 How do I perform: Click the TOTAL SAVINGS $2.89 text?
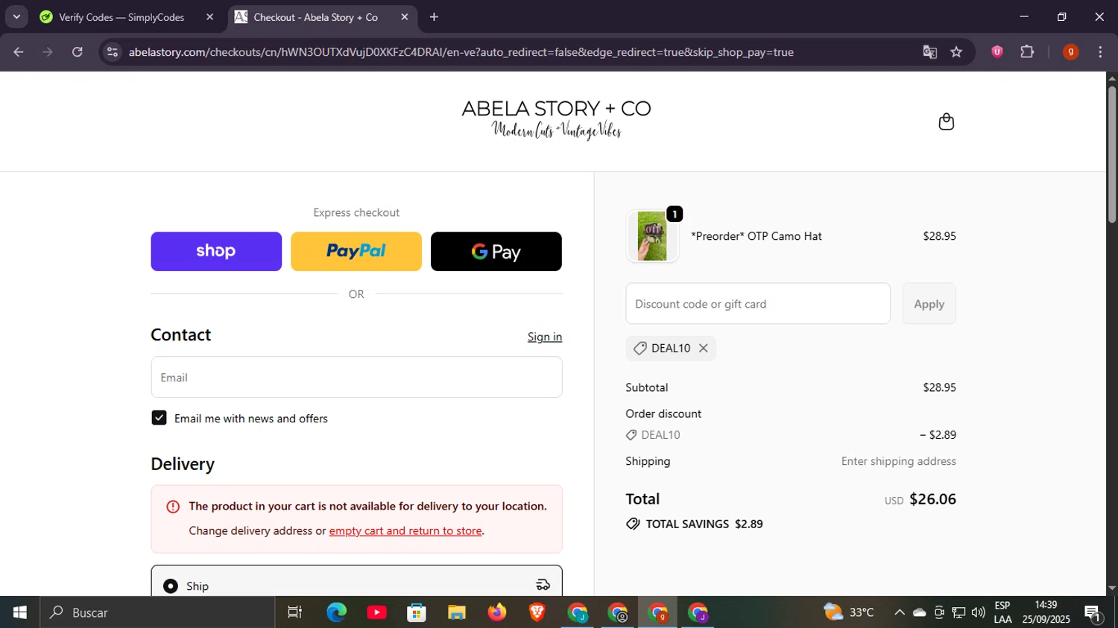(x=704, y=524)
